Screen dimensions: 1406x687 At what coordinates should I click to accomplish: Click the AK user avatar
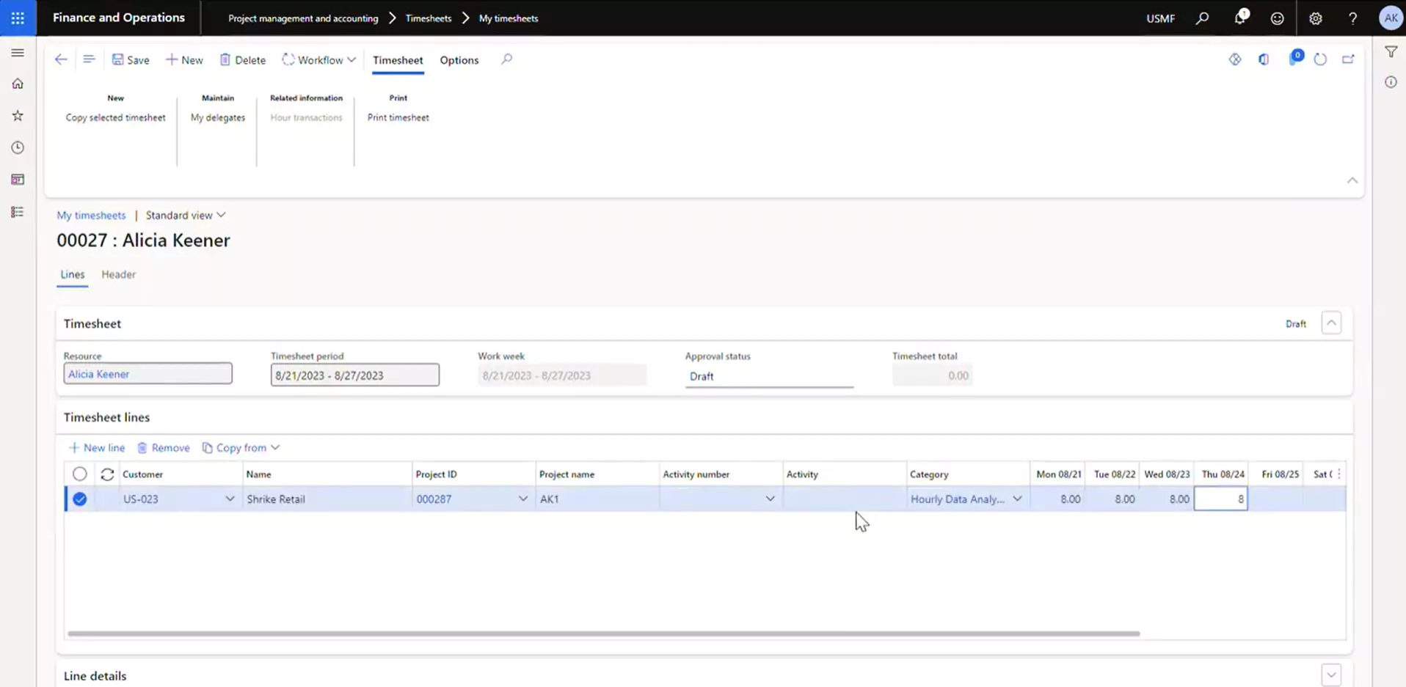click(x=1391, y=18)
